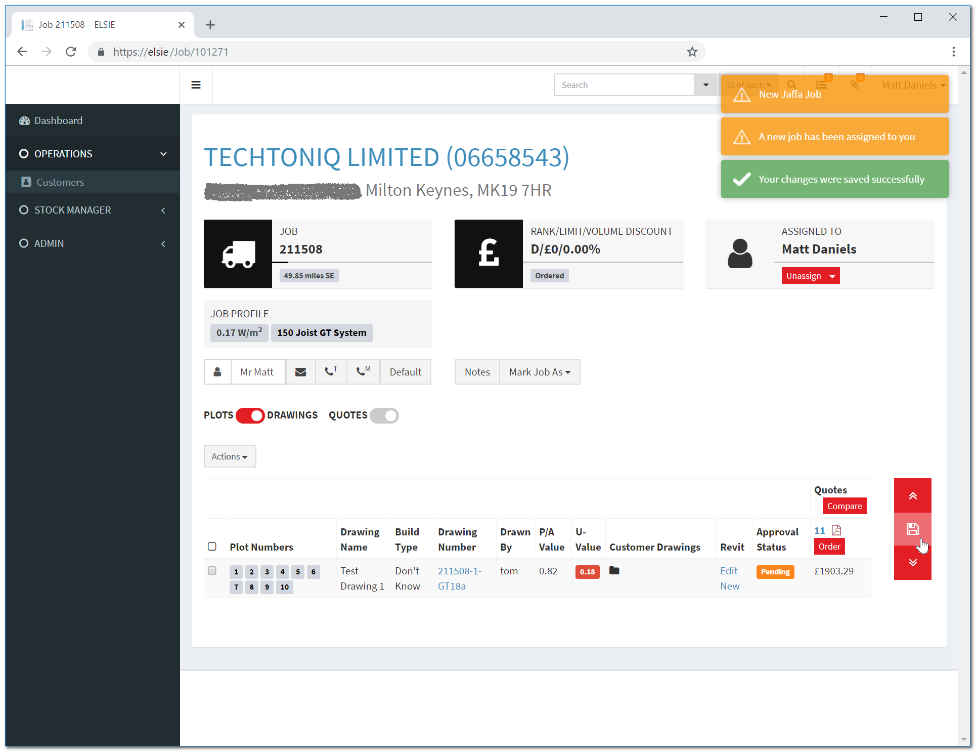Click the envelope icon next to Mr Matt
This screenshot has width=976, height=752.
(300, 371)
